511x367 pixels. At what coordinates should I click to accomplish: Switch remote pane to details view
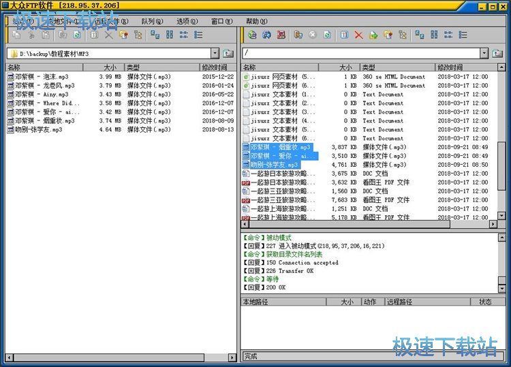463,35
